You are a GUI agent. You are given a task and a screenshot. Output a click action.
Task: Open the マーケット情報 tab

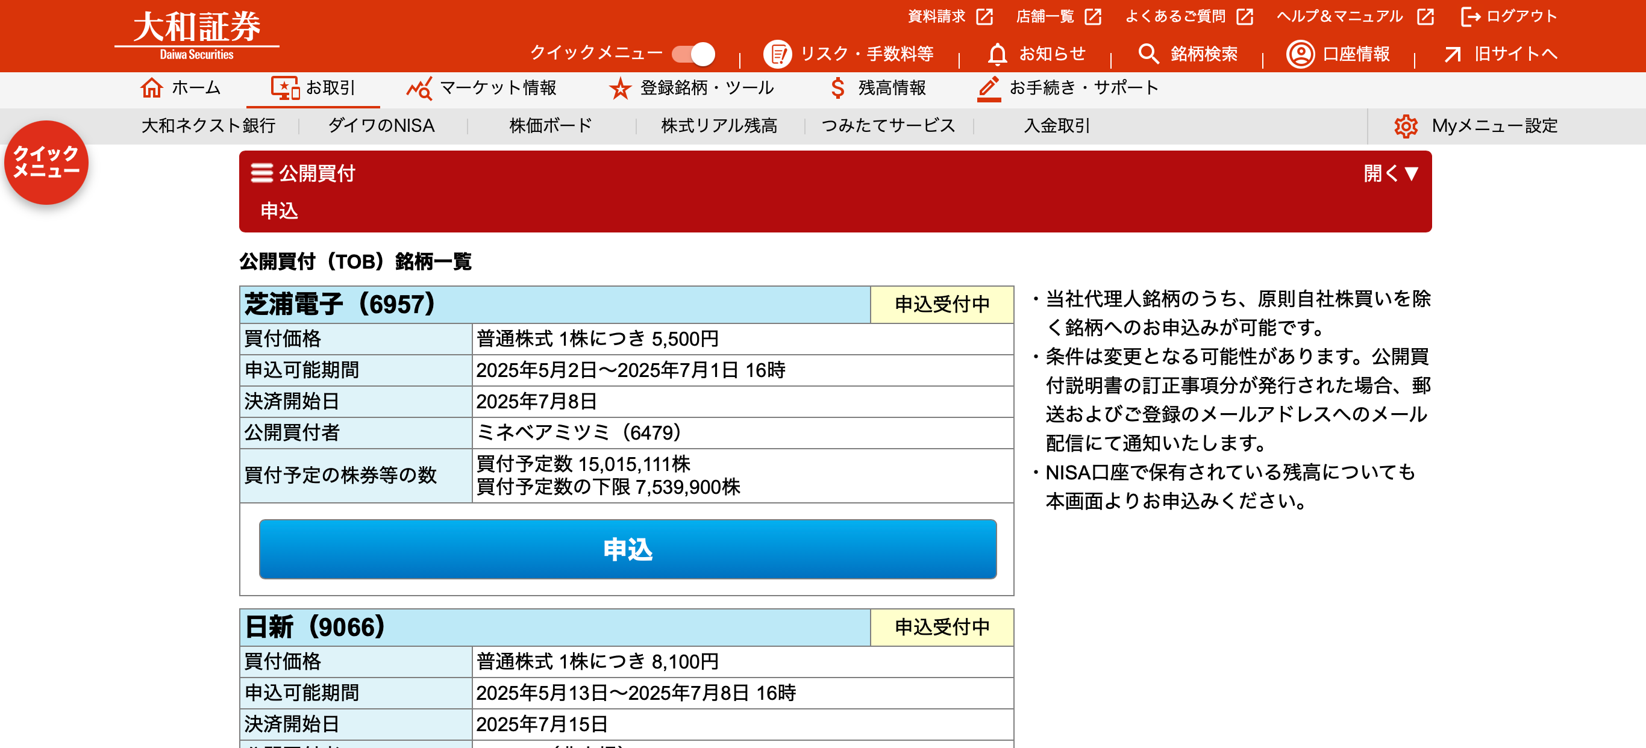pyautogui.click(x=481, y=88)
